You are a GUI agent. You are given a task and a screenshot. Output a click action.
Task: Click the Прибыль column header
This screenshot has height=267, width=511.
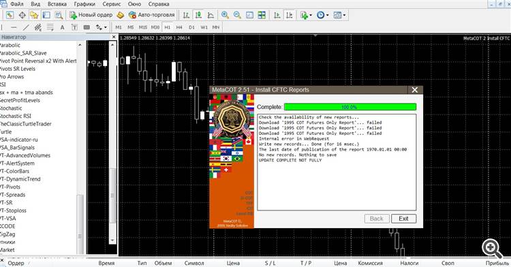click(x=497, y=263)
